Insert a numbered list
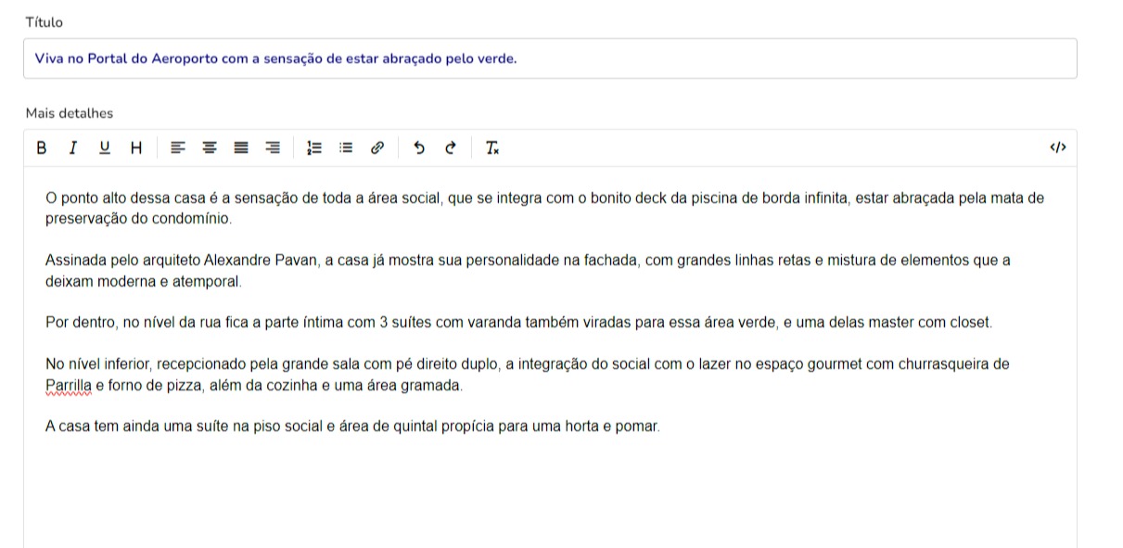 pyautogui.click(x=314, y=147)
